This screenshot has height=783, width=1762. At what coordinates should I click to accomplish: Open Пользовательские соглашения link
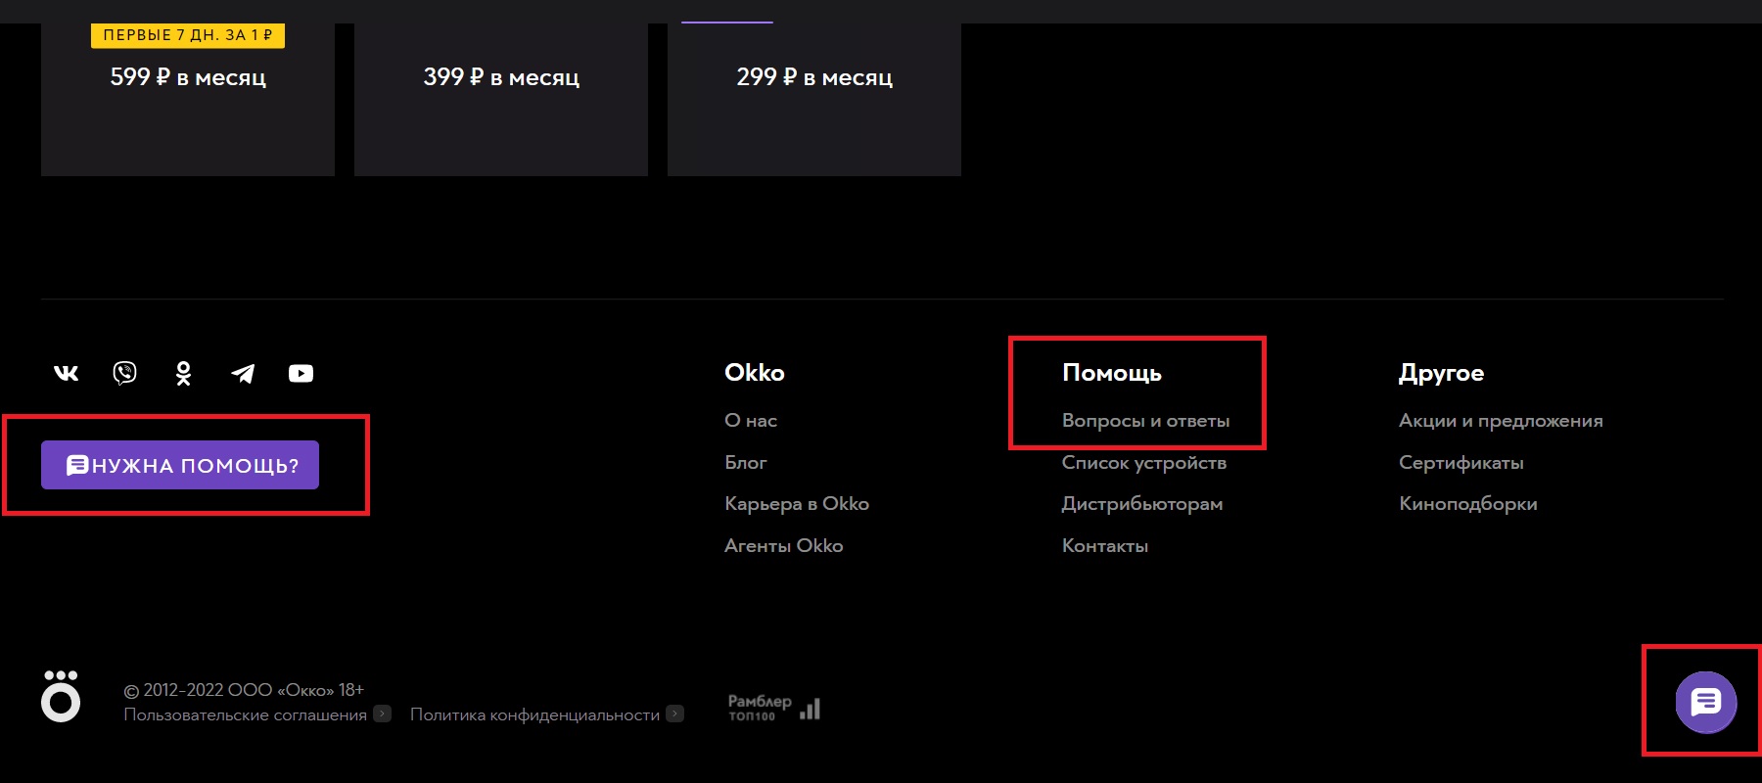(x=245, y=715)
